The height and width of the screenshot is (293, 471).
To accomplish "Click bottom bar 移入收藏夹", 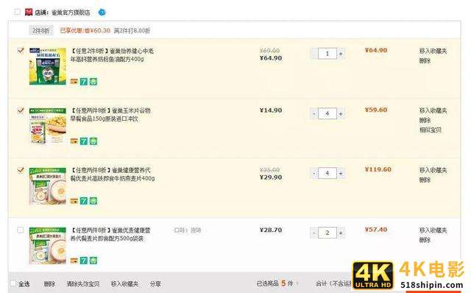I will pos(124,283).
